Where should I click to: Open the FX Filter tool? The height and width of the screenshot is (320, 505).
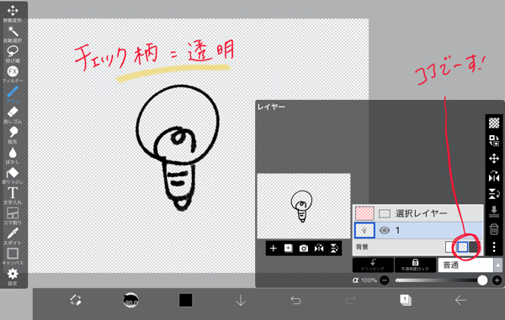(13, 74)
